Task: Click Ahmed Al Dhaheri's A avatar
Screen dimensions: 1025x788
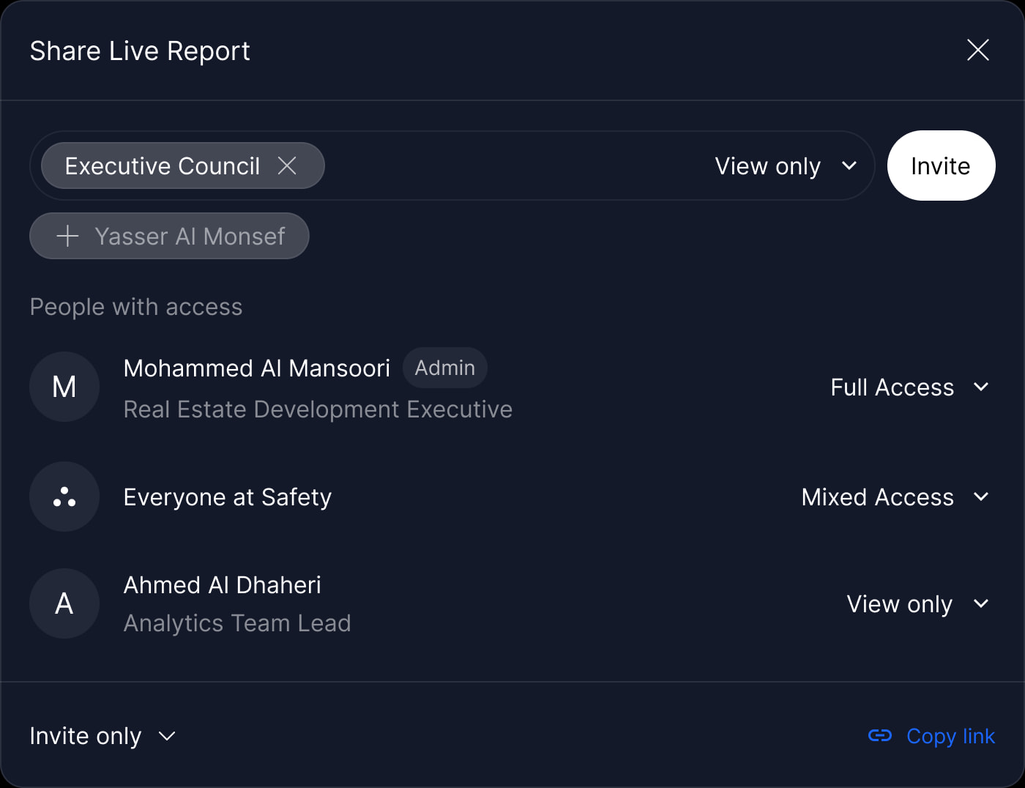Action: point(64,603)
